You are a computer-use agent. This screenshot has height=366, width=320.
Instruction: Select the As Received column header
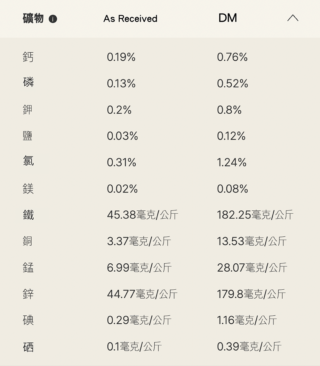click(x=130, y=19)
